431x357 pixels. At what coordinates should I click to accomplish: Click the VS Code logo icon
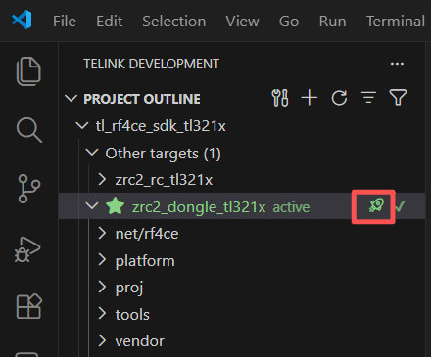tap(22, 20)
